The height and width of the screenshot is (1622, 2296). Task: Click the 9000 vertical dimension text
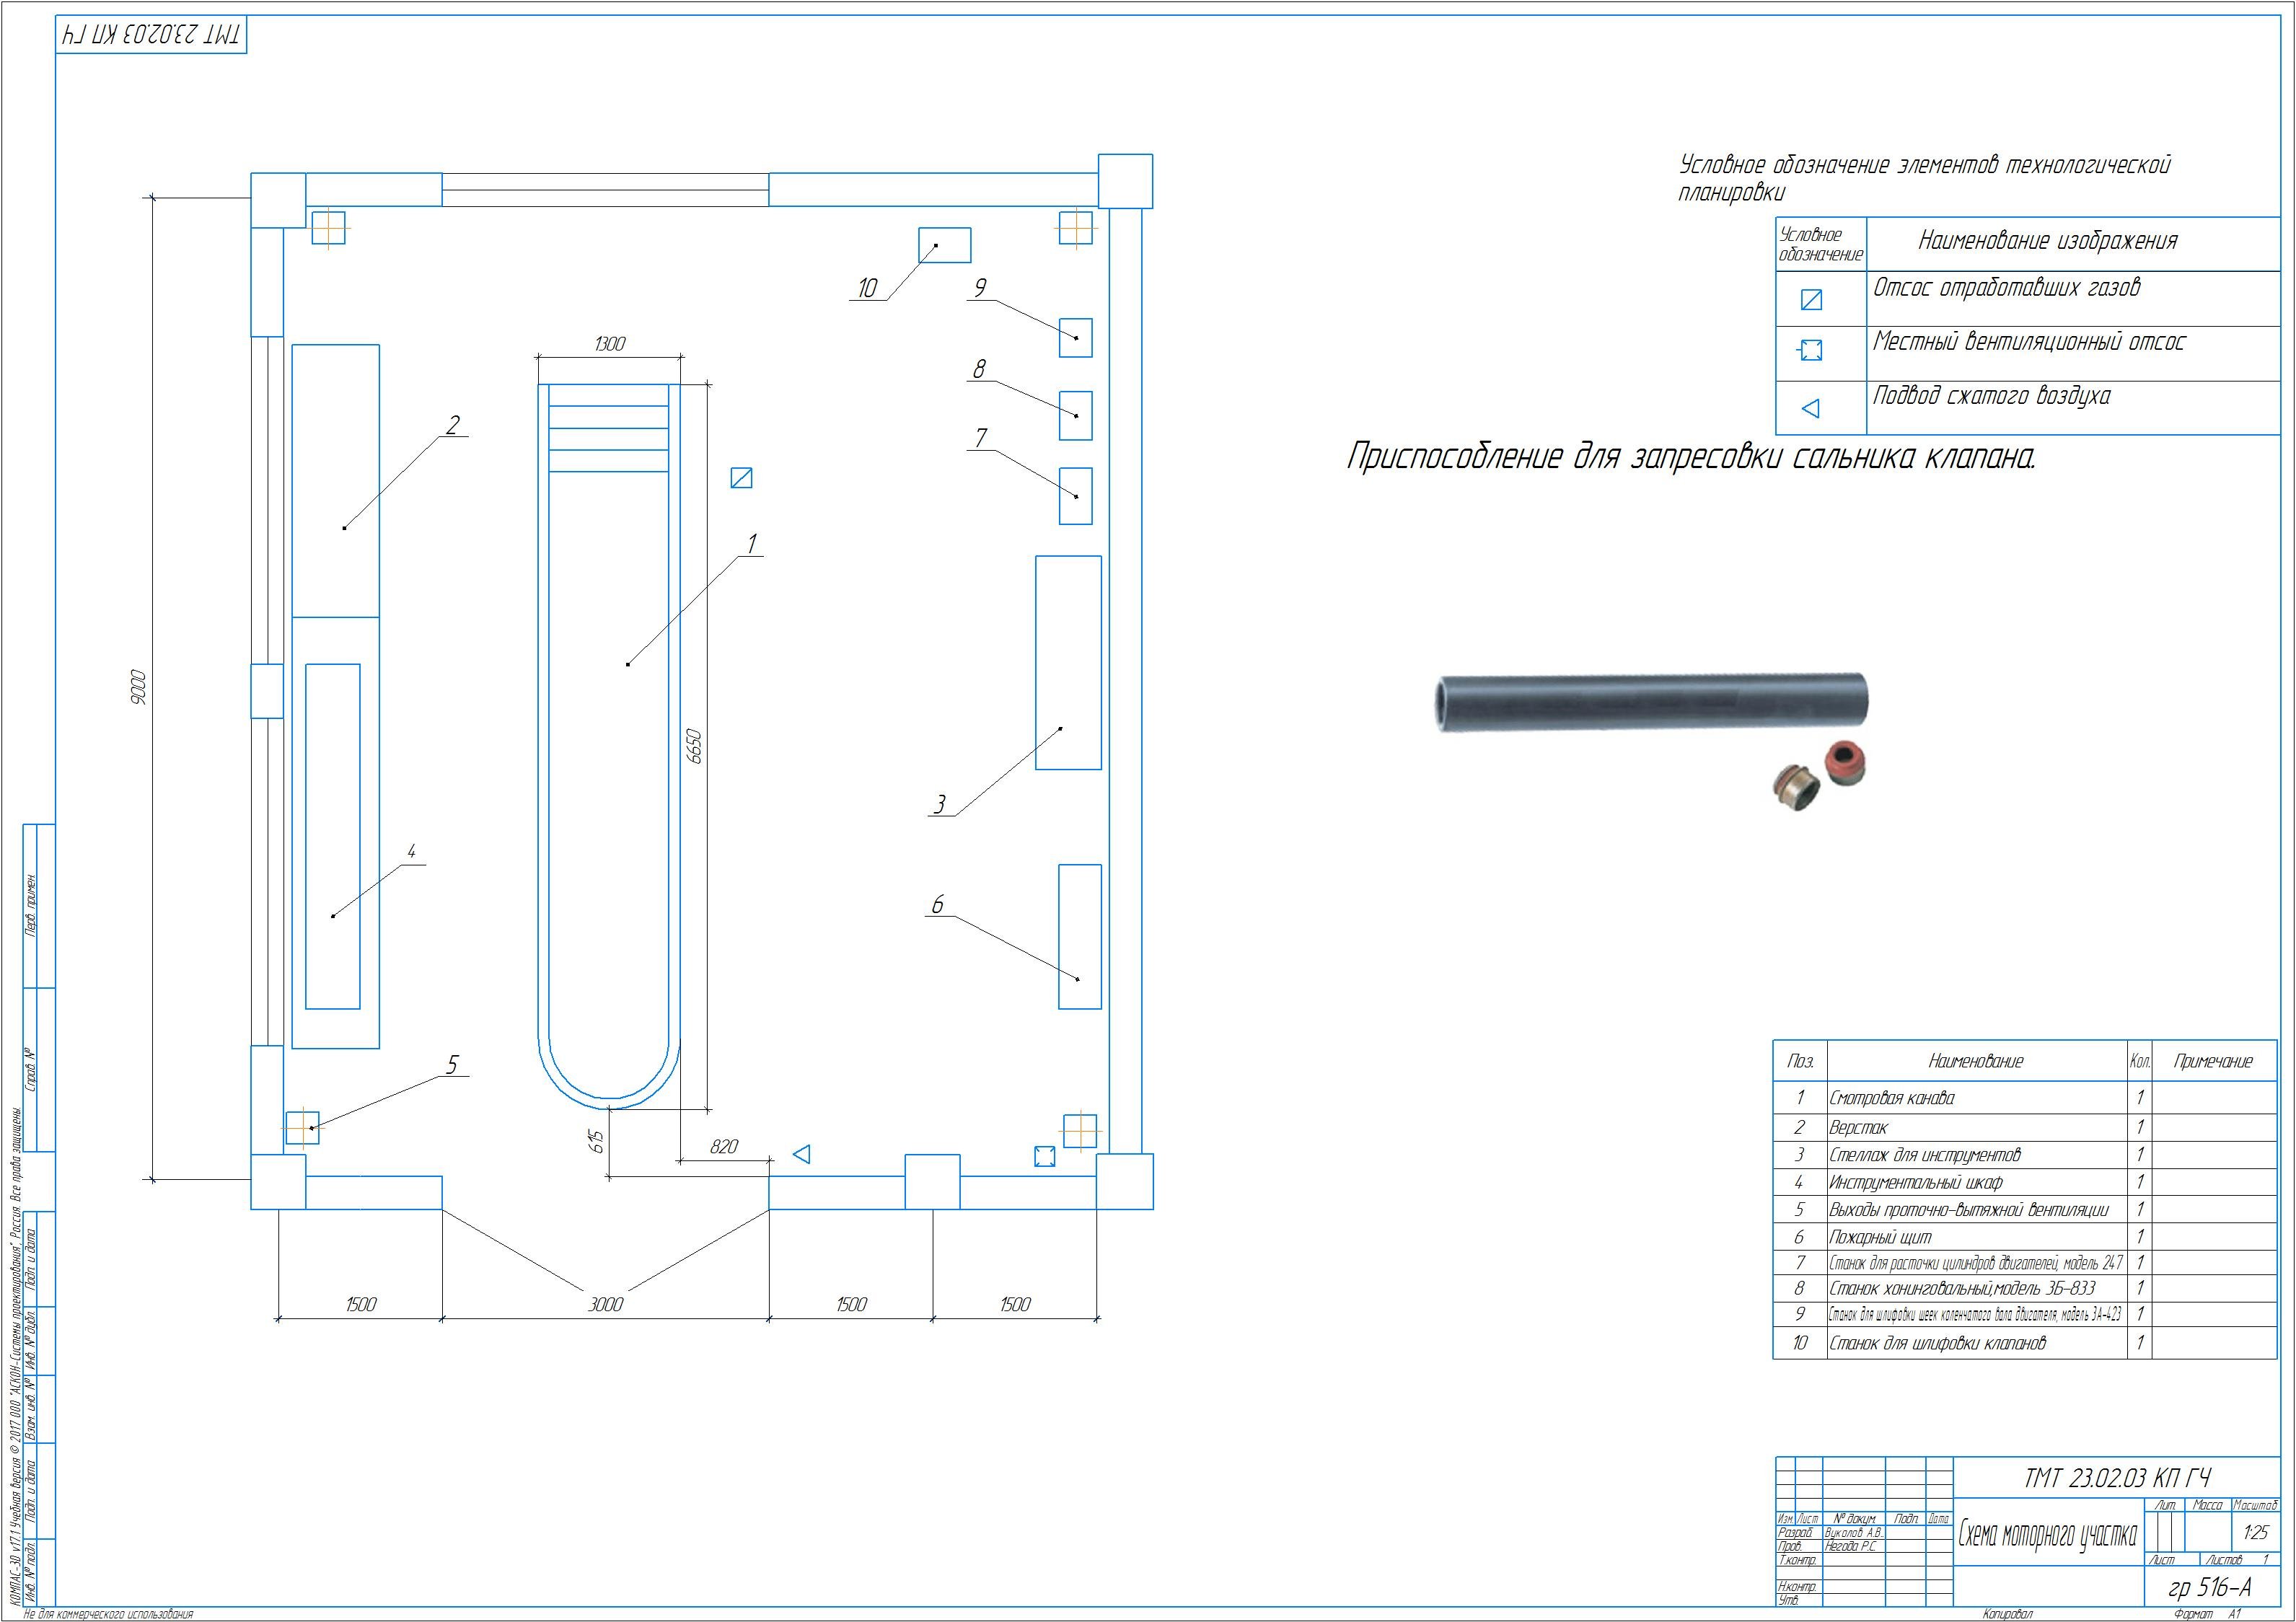point(139,687)
